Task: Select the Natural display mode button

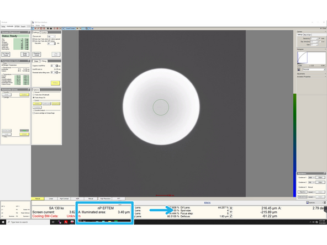Action: tap(38, 199)
